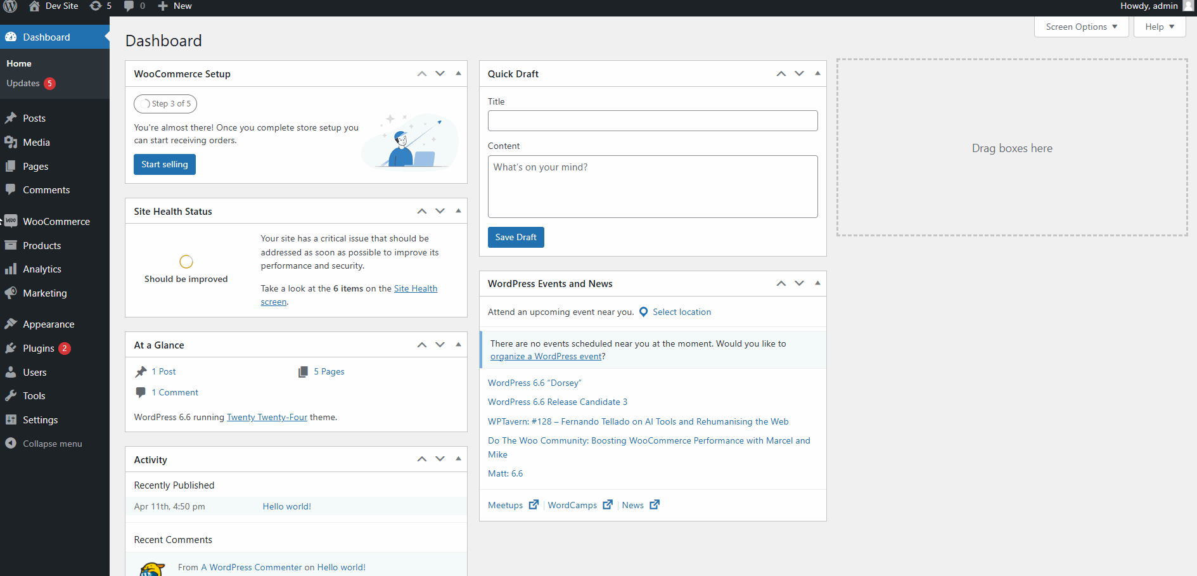Open the Help dropdown tab
Viewport: 1197px width, 576px height.
pyautogui.click(x=1159, y=27)
